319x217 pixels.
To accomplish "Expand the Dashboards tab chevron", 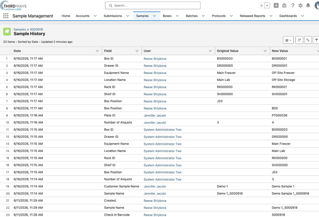I will 302,16.
